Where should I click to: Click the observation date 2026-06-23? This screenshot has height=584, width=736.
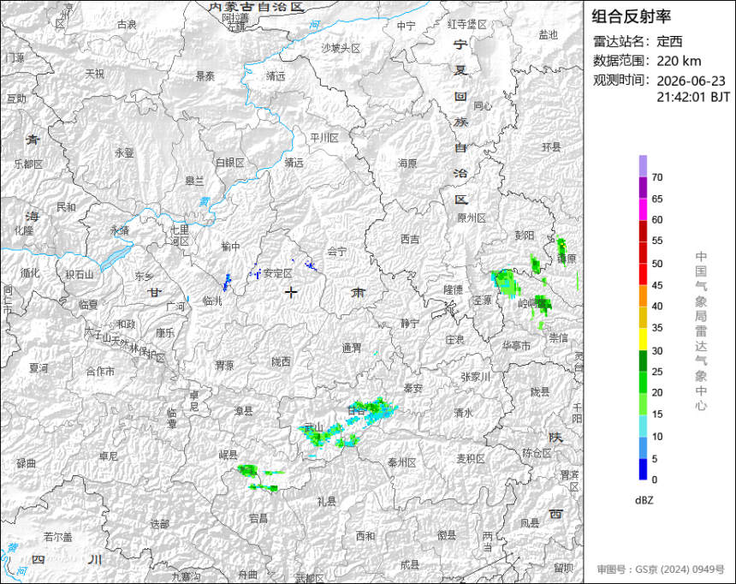point(691,80)
